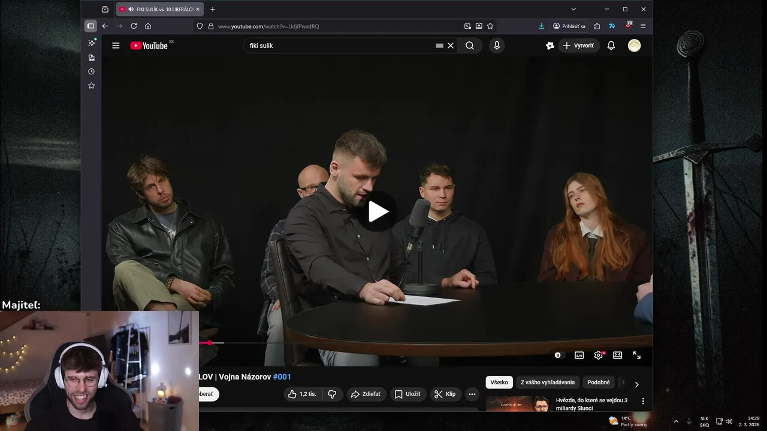Image resolution: width=767 pixels, height=431 pixels.
Task: Open the Hvězda recommended video thumbnail
Action: 518,404
